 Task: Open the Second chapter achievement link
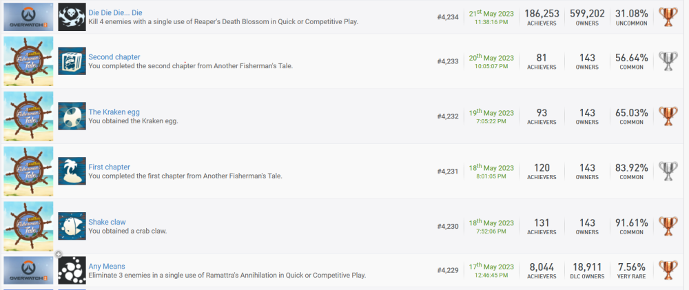(x=114, y=56)
